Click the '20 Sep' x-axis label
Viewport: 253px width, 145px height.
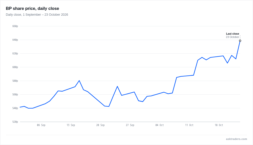(x=100, y=125)
